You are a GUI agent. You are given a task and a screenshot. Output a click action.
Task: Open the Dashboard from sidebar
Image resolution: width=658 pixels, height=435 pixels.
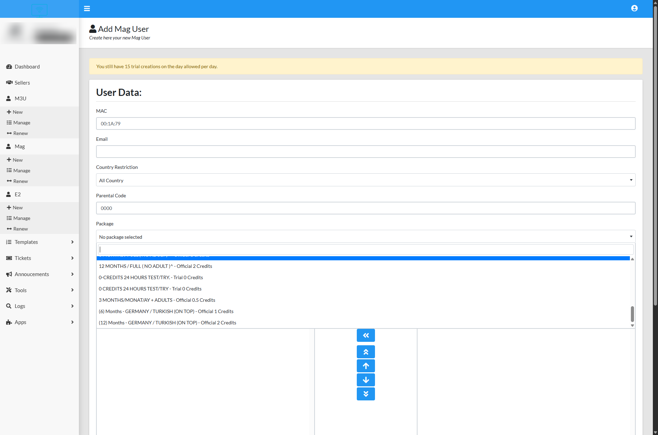coord(27,67)
